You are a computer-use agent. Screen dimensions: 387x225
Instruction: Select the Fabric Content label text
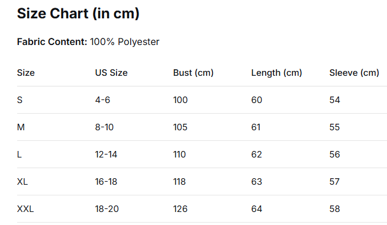(x=52, y=41)
